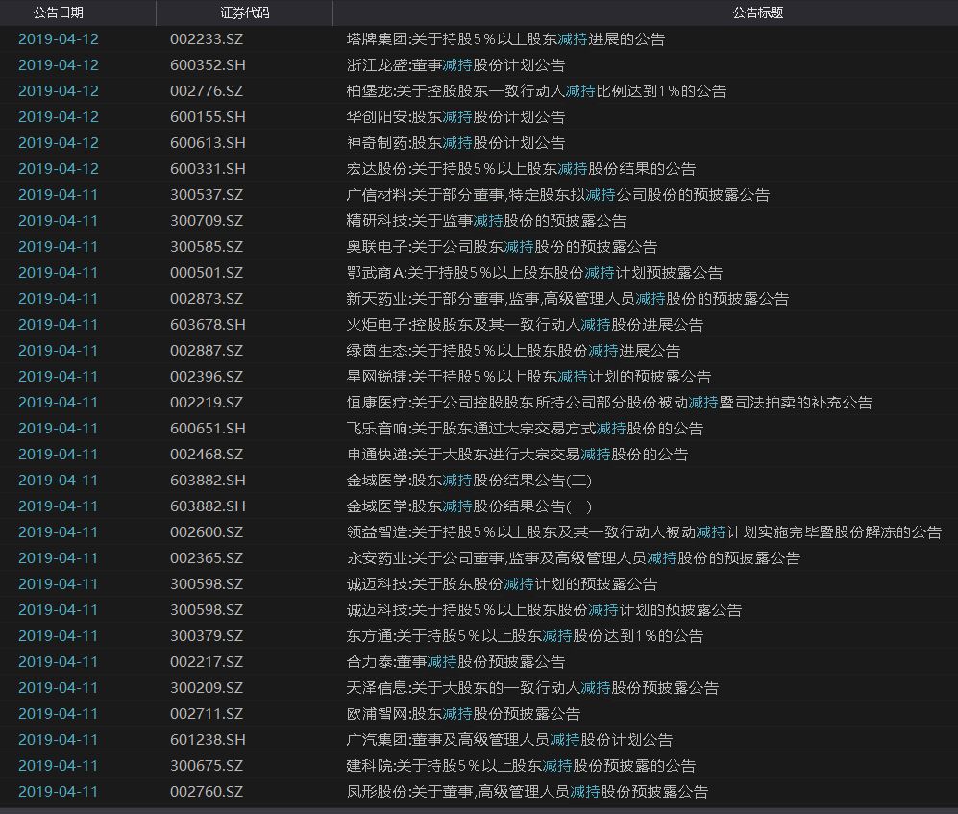
Task: Open the 鄂武商A 减持计划预披露公告
Action: coord(534,273)
